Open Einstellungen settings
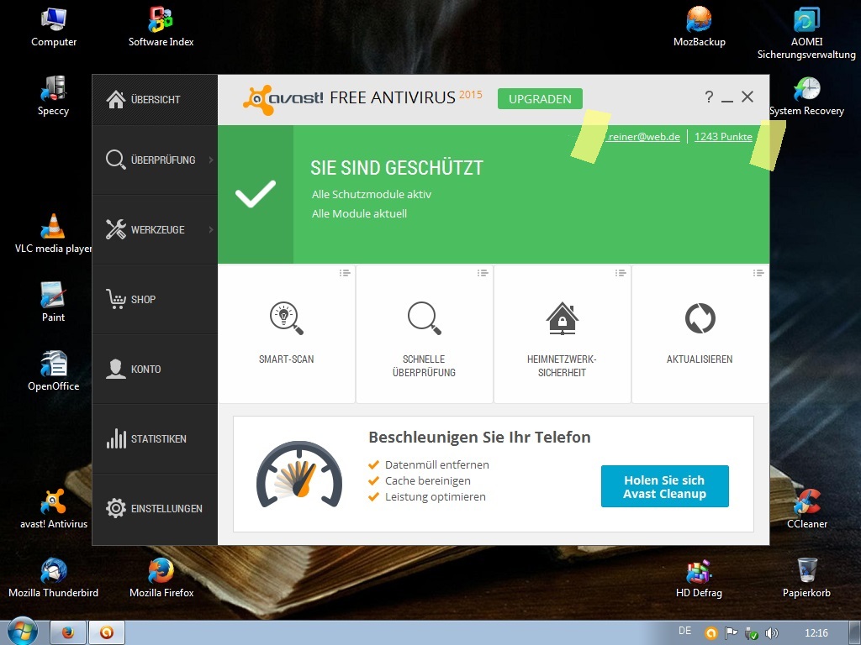Viewport: 861px width, 645px height. pos(155,508)
